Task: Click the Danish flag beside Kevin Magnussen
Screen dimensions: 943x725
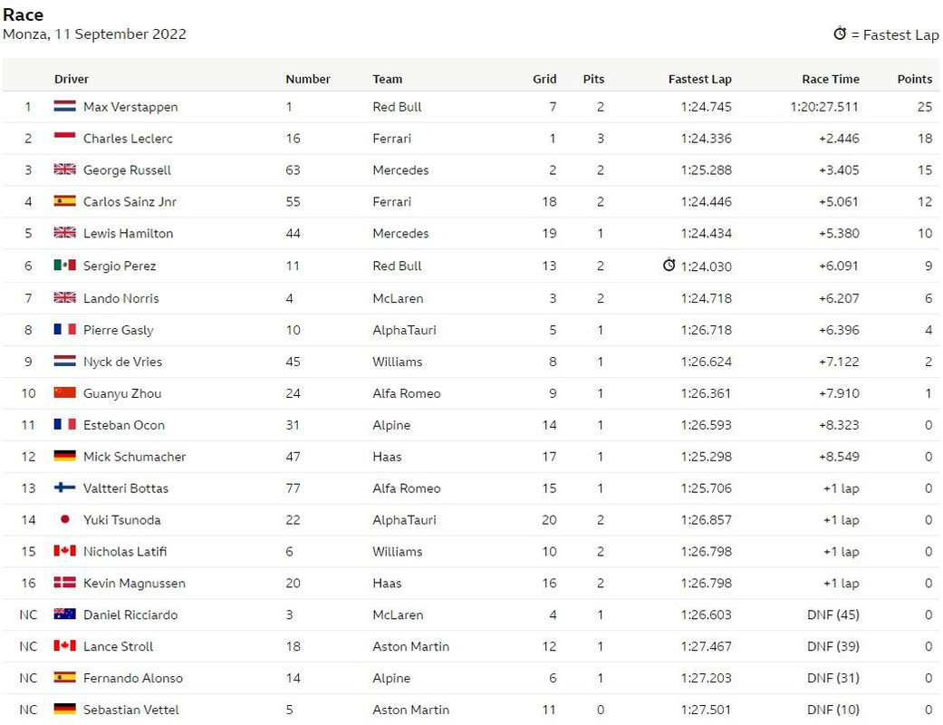Action: 64,583
